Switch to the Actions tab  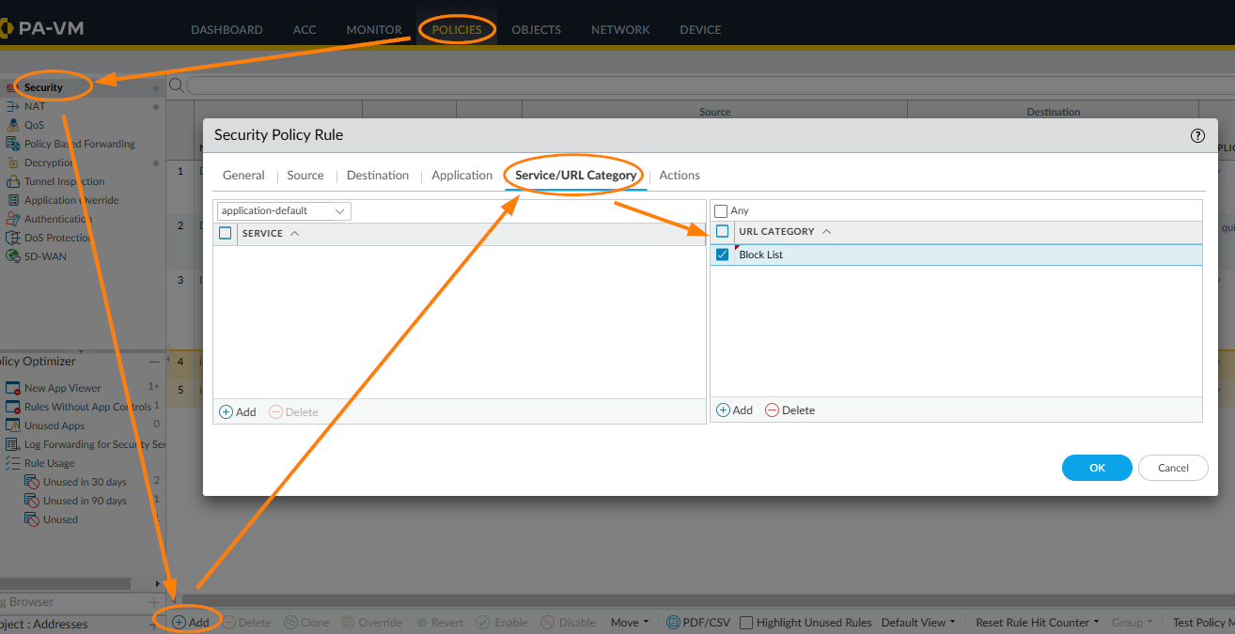(x=680, y=176)
